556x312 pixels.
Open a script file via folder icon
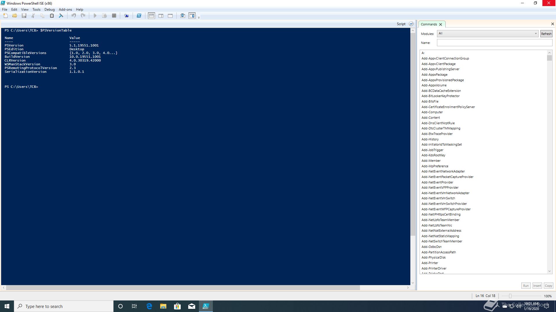click(15, 16)
